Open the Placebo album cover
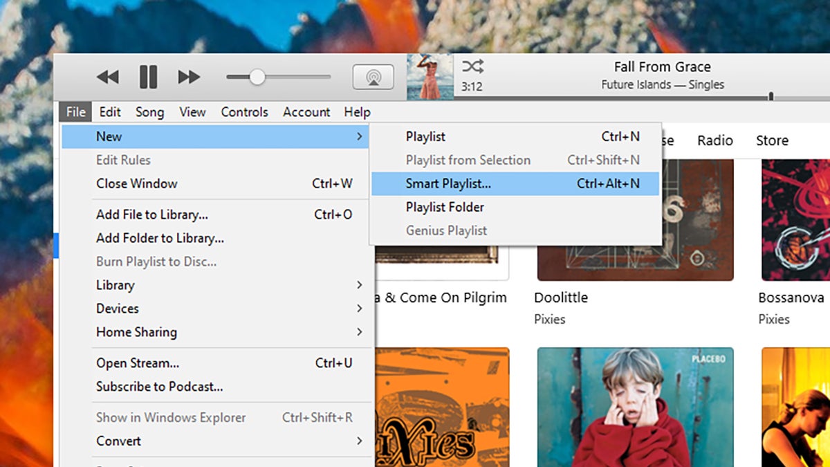Image resolution: width=830 pixels, height=467 pixels. click(635, 407)
